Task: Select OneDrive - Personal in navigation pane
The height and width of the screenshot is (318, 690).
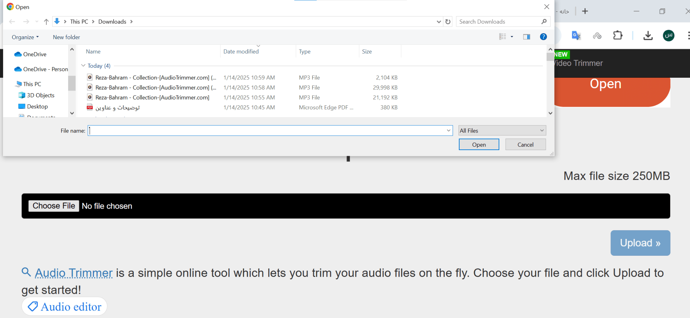Action: 41,69
